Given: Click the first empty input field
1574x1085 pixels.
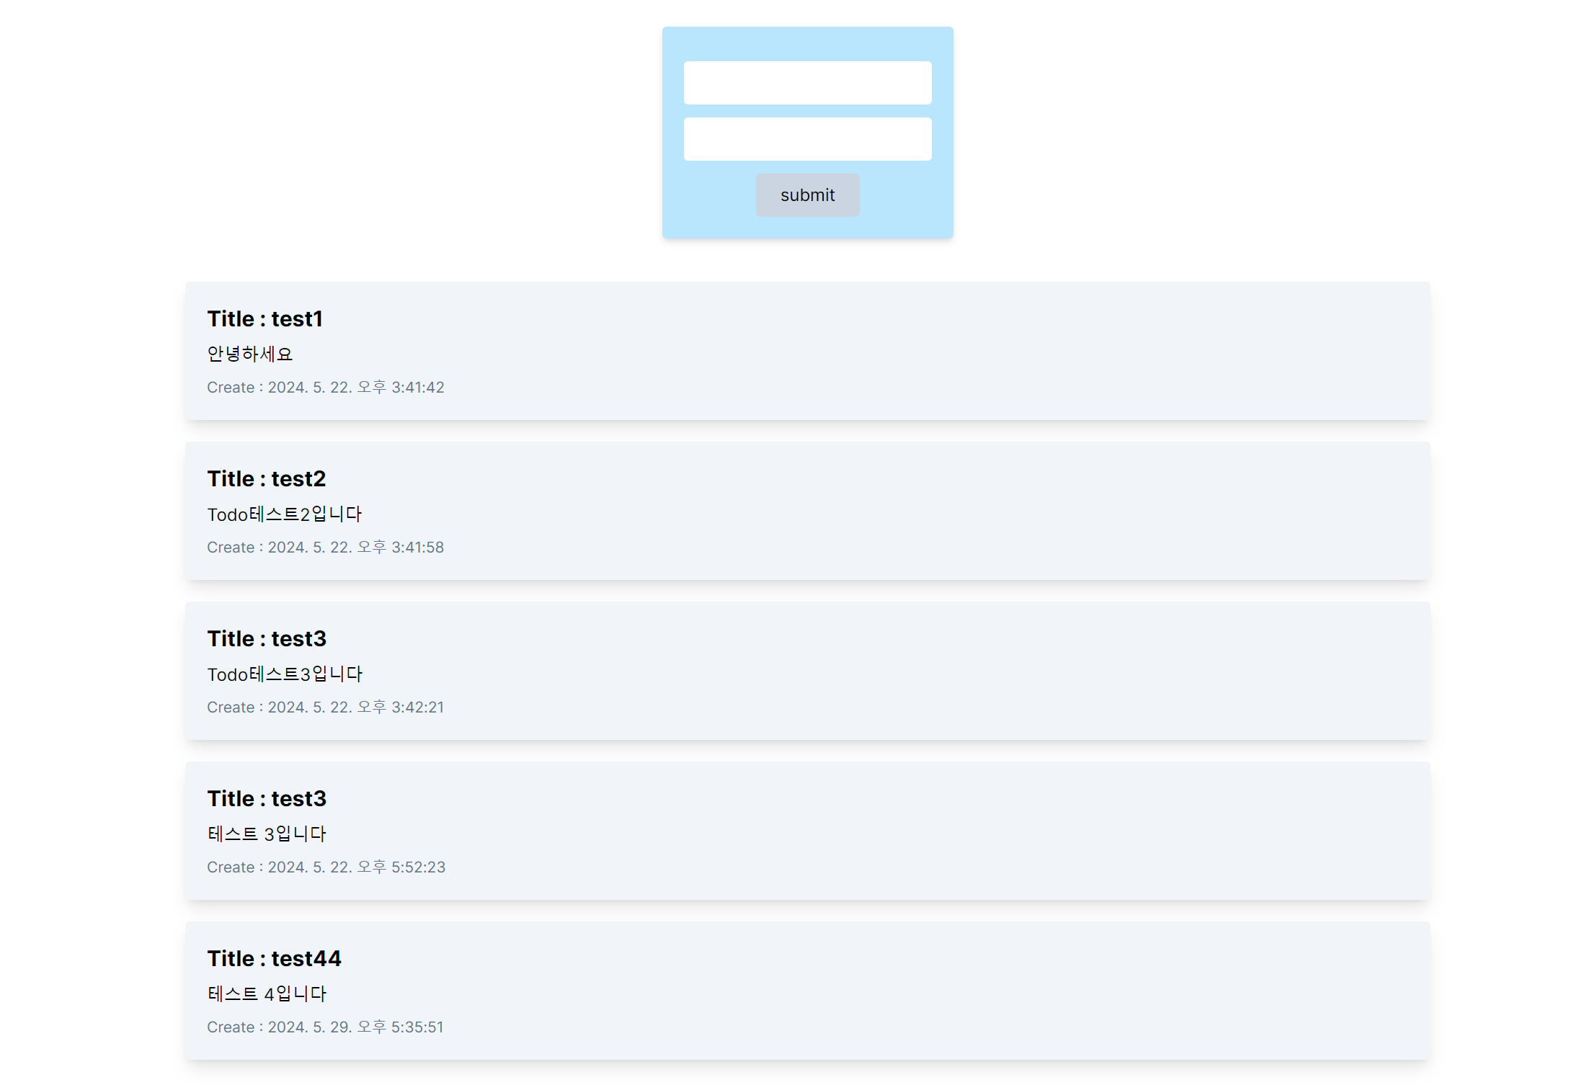Looking at the screenshot, I should coord(807,83).
